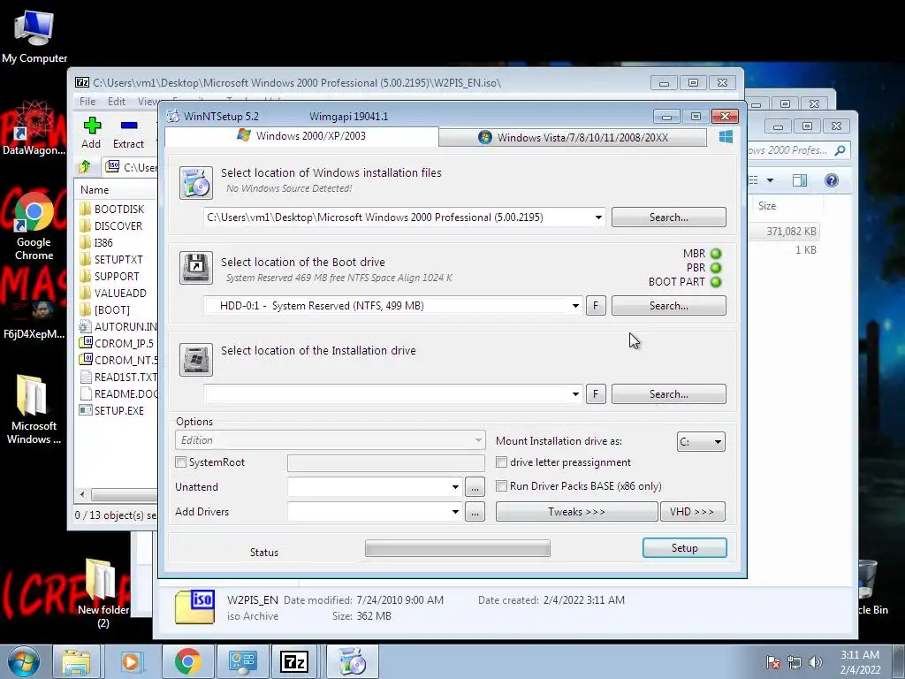Toggle the Explorer preview pane icon
Viewport: 905px width, 679px height.
point(799,180)
